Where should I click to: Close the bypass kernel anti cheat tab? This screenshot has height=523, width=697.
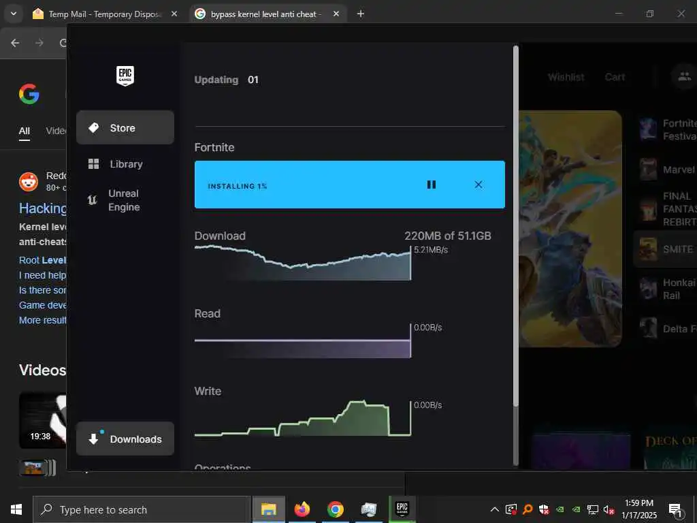336,14
